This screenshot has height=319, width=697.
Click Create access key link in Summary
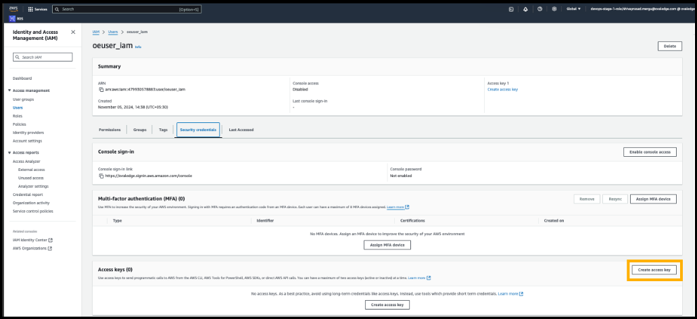pyautogui.click(x=503, y=89)
